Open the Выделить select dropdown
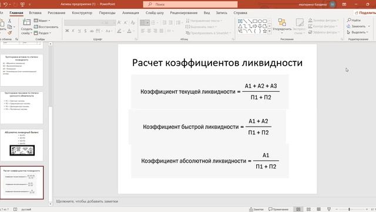Viewport: 376px width, 212px height. 358,32
